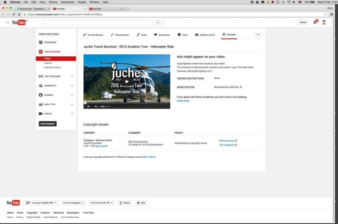Click the search magnifier button

tap(158, 22)
